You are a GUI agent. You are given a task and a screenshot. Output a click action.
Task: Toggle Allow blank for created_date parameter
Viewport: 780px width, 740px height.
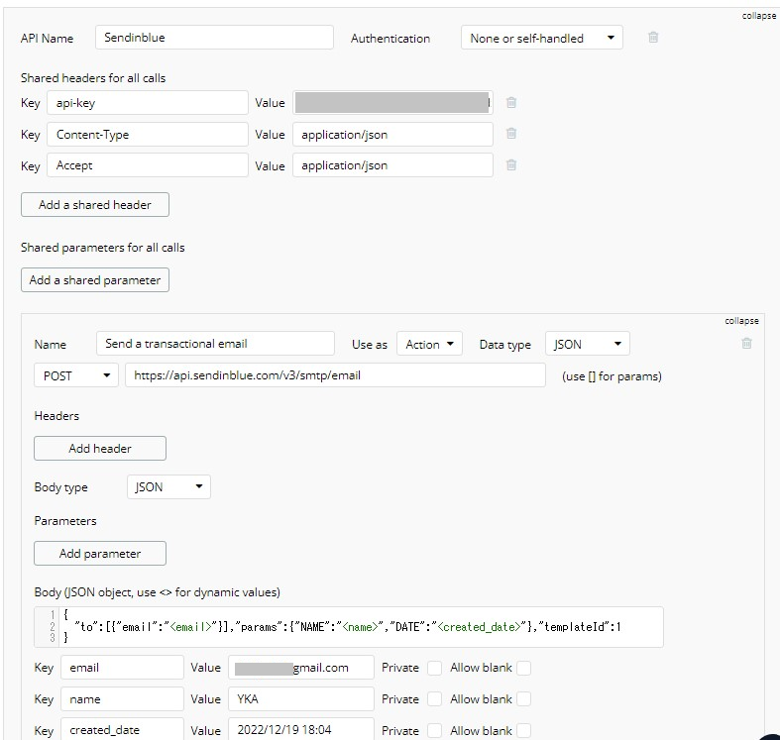(524, 730)
